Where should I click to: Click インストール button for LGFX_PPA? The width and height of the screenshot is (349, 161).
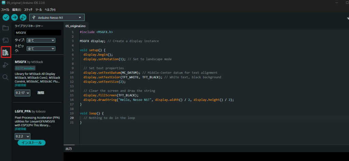coord(31,143)
